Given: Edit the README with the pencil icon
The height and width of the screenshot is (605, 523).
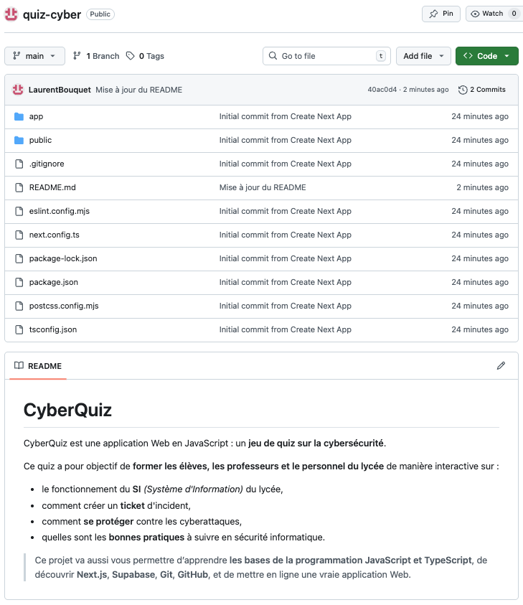Looking at the screenshot, I should coord(501,366).
